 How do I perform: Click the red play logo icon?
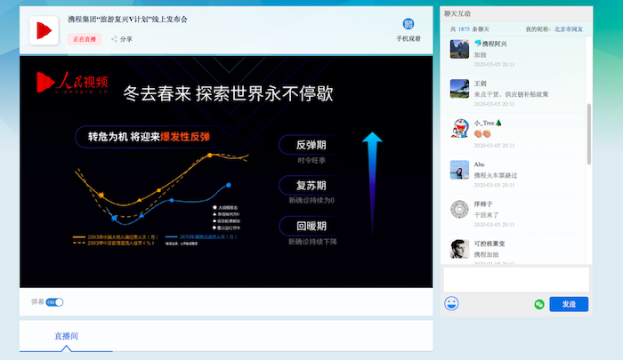[44, 30]
